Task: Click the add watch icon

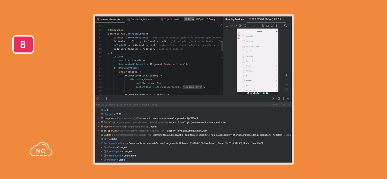Action: [284, 105]
